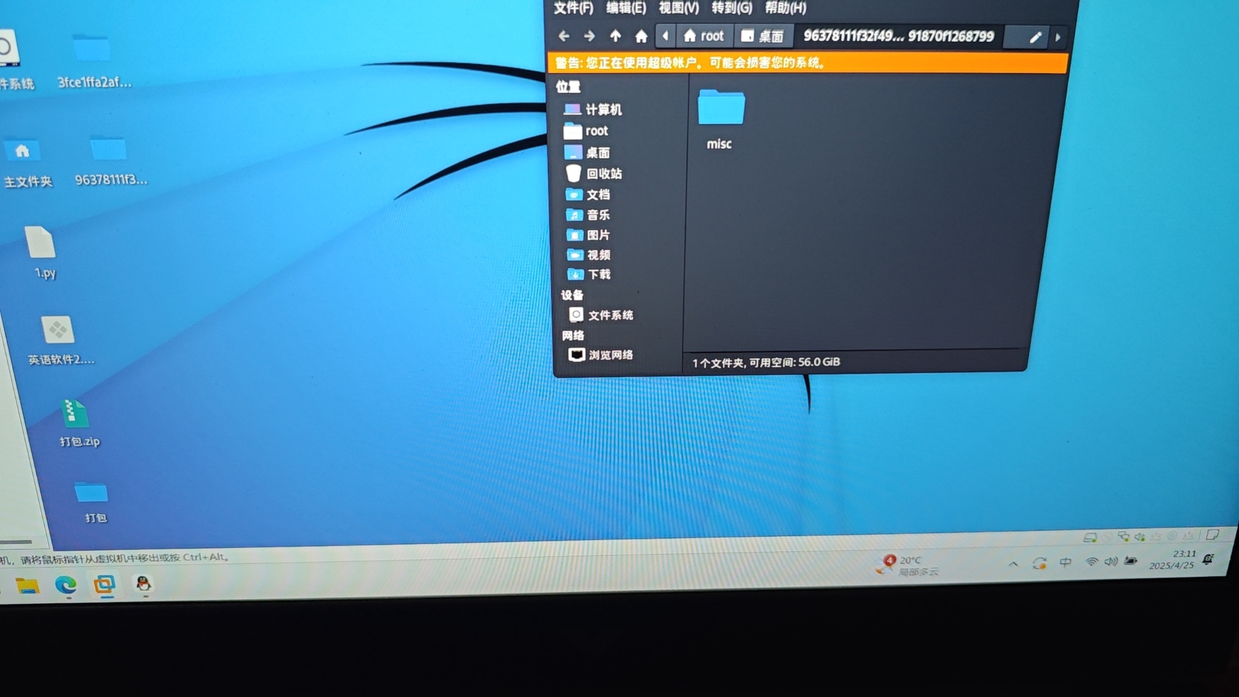Expand hidden system tray icons chevron
The image size is (1239, 697).
coord(1013,564)
